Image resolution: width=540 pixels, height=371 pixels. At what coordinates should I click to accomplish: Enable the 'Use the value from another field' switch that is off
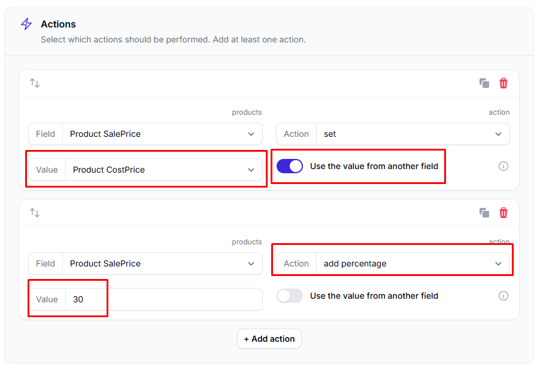290,296
